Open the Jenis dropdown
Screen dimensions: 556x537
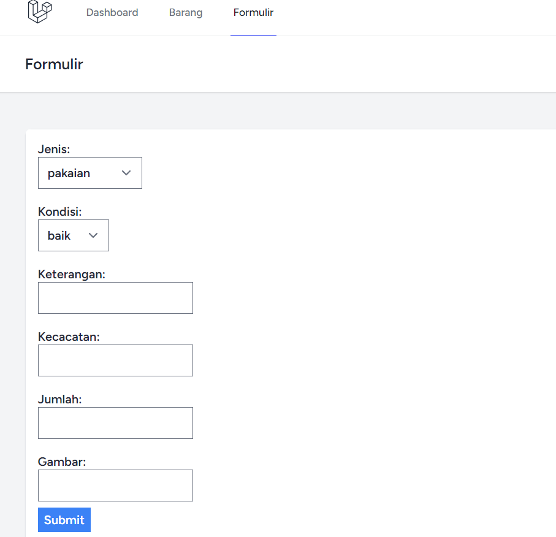pos(89,173)
